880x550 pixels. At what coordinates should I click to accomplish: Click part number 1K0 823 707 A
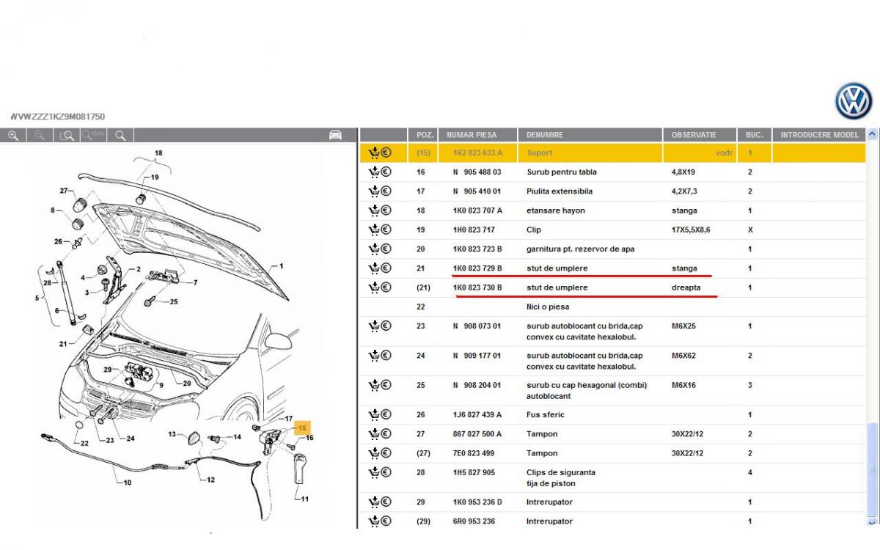point(477,210)
